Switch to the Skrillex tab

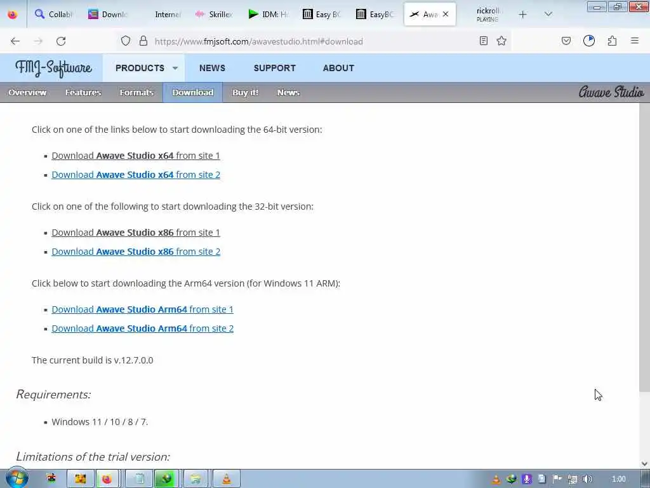215,15
